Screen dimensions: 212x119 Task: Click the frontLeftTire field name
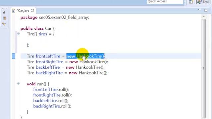pos(48,56)
